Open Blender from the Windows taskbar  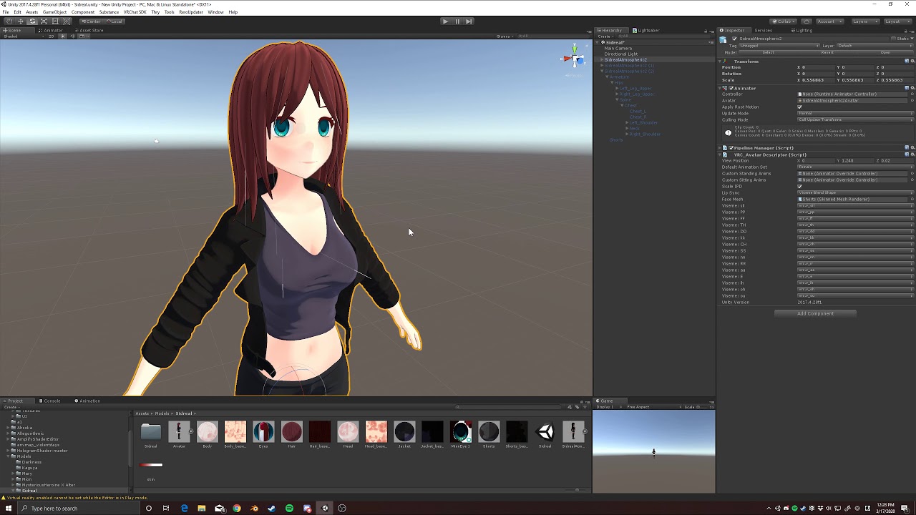point(254,509)
